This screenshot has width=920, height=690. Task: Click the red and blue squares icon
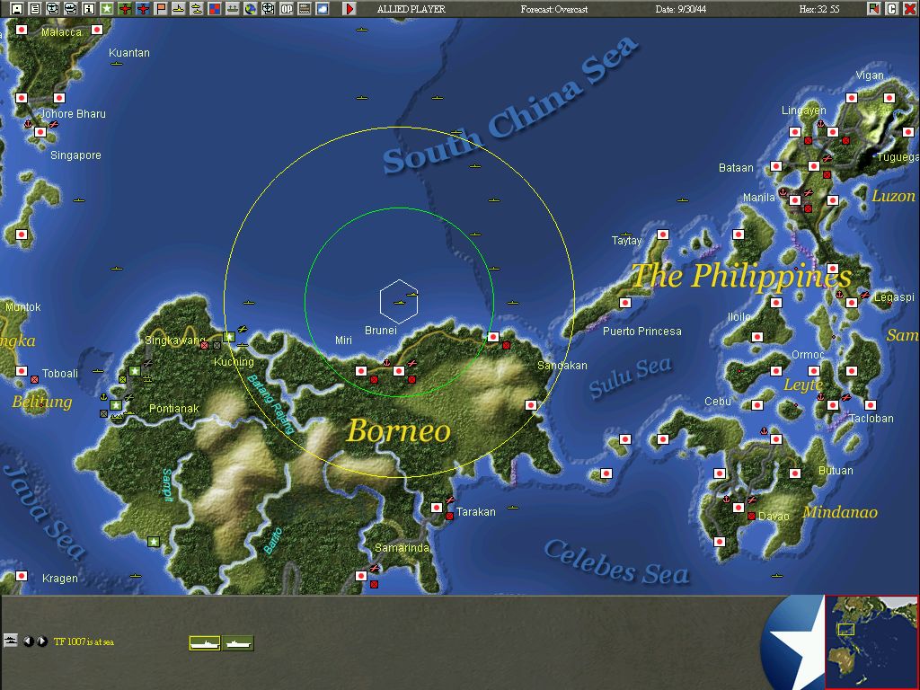[x=214, y=8]
